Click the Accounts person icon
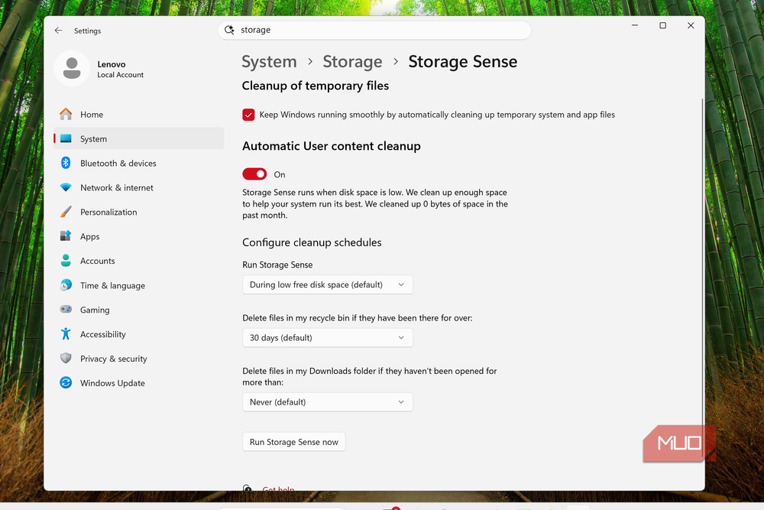Image resolution: width=764 pixels, height=510 pixels. [66, 261]
